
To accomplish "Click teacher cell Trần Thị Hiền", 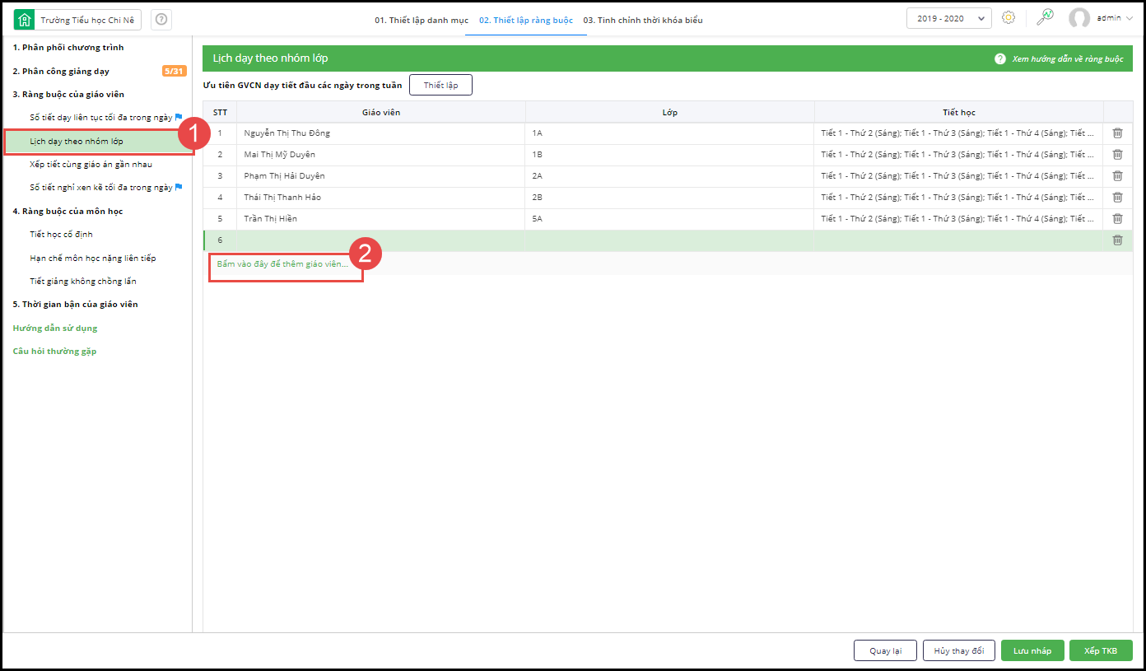I will 381,218.
